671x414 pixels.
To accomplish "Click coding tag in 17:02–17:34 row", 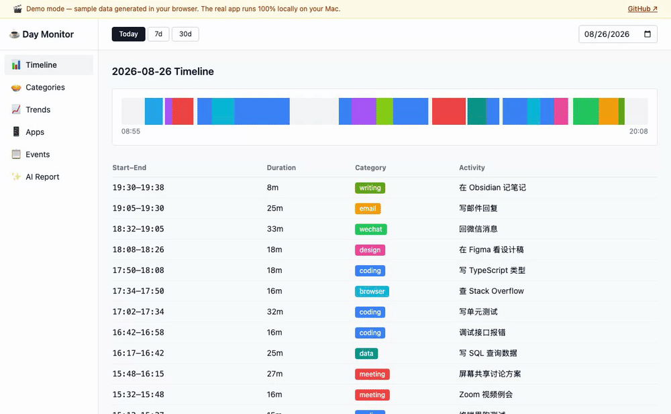I will (370, 312).
